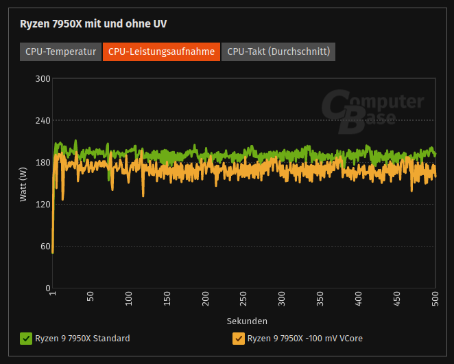Uncheck the orange -100 mV VCore checkbox
The image size is (454, 364).
coord(238,339)
